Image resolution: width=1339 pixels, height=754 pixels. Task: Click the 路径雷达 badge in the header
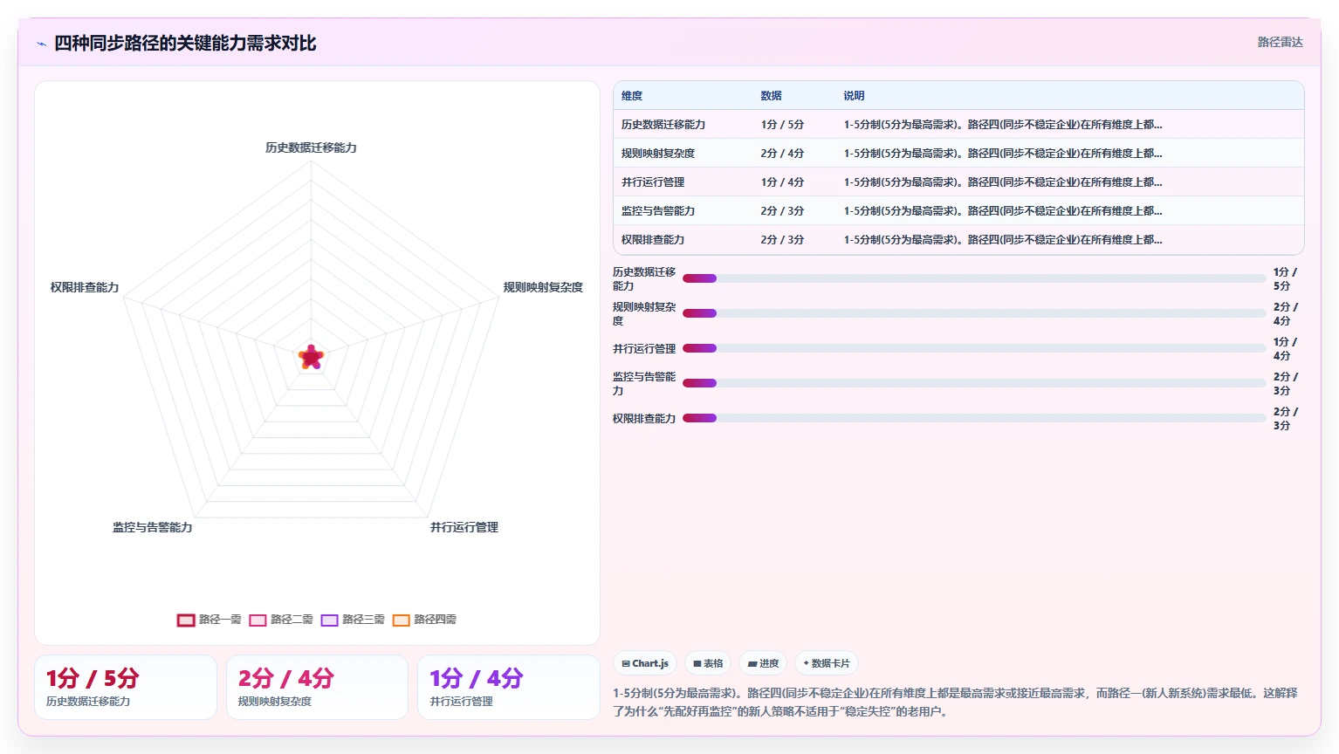tap(1280, 42)
